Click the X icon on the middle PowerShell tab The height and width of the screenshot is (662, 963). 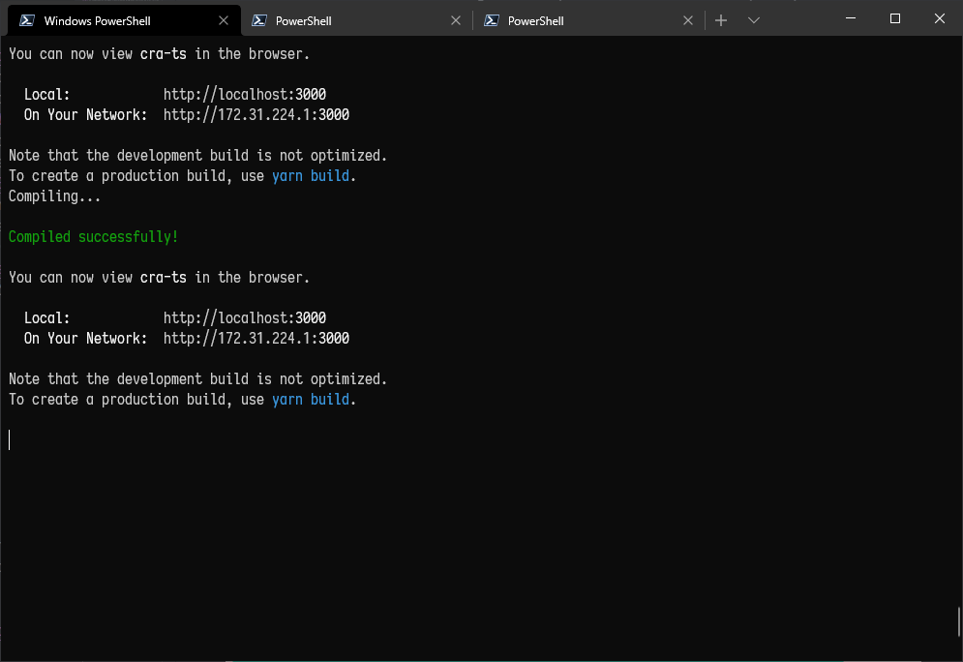[456, 19]
